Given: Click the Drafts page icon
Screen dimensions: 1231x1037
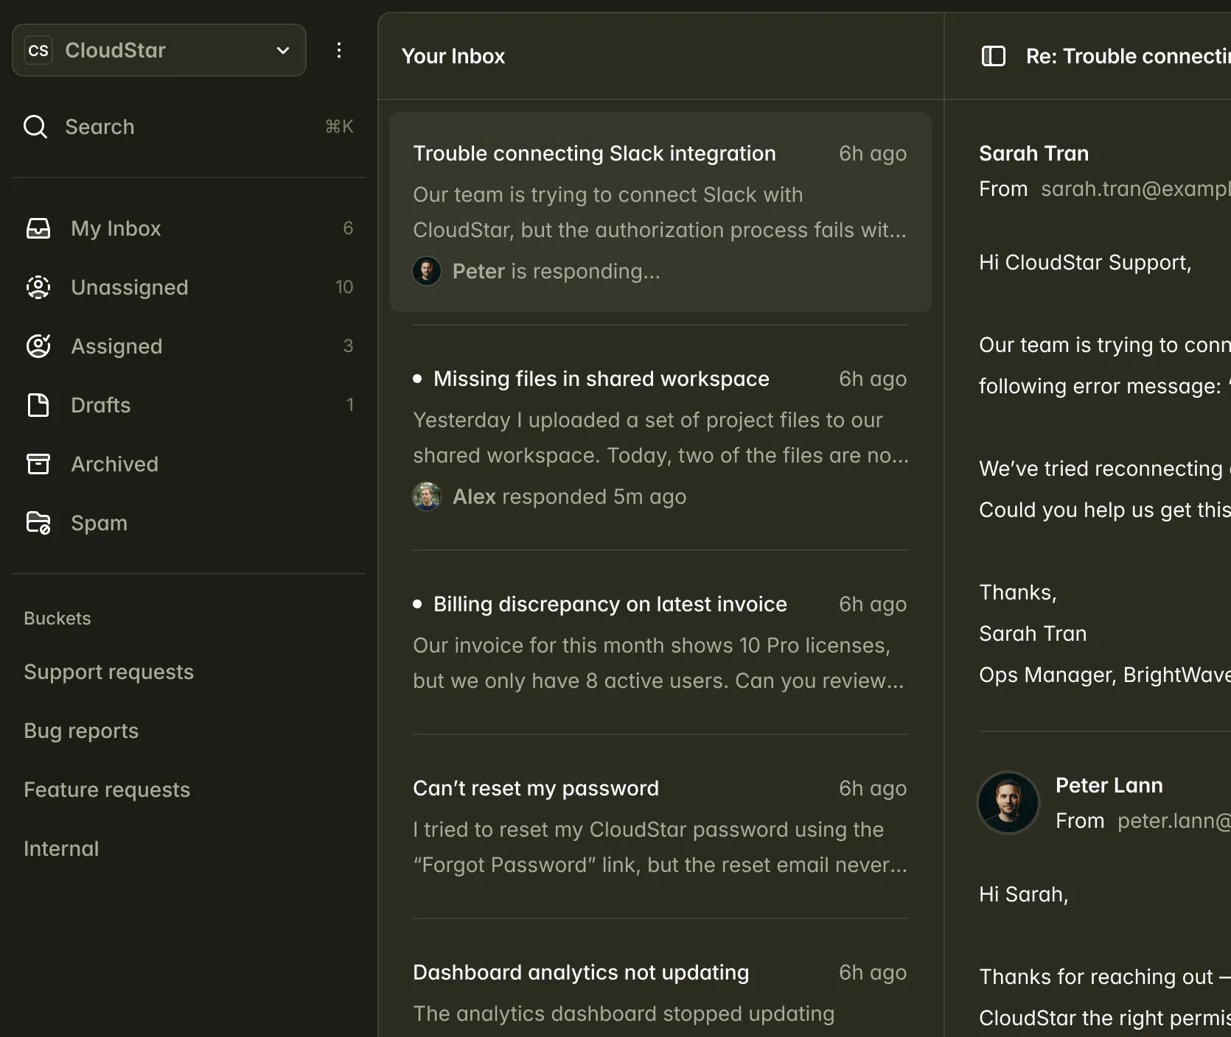Looking at the screenshot, I should click(x=38, y=405).
